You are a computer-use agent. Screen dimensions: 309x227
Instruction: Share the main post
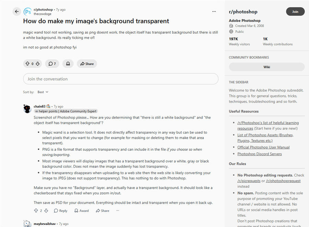(x=87, y=63)
